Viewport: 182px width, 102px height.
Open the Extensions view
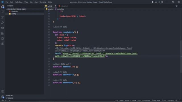click(3, 33)
